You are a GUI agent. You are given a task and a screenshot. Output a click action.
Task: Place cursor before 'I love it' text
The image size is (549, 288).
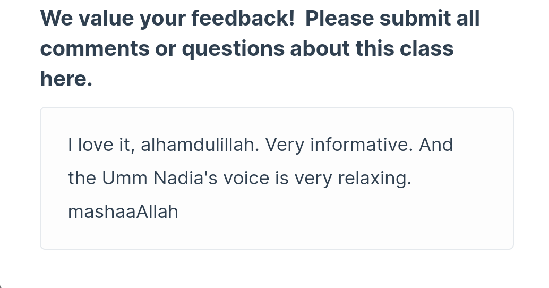coord(68,145)
